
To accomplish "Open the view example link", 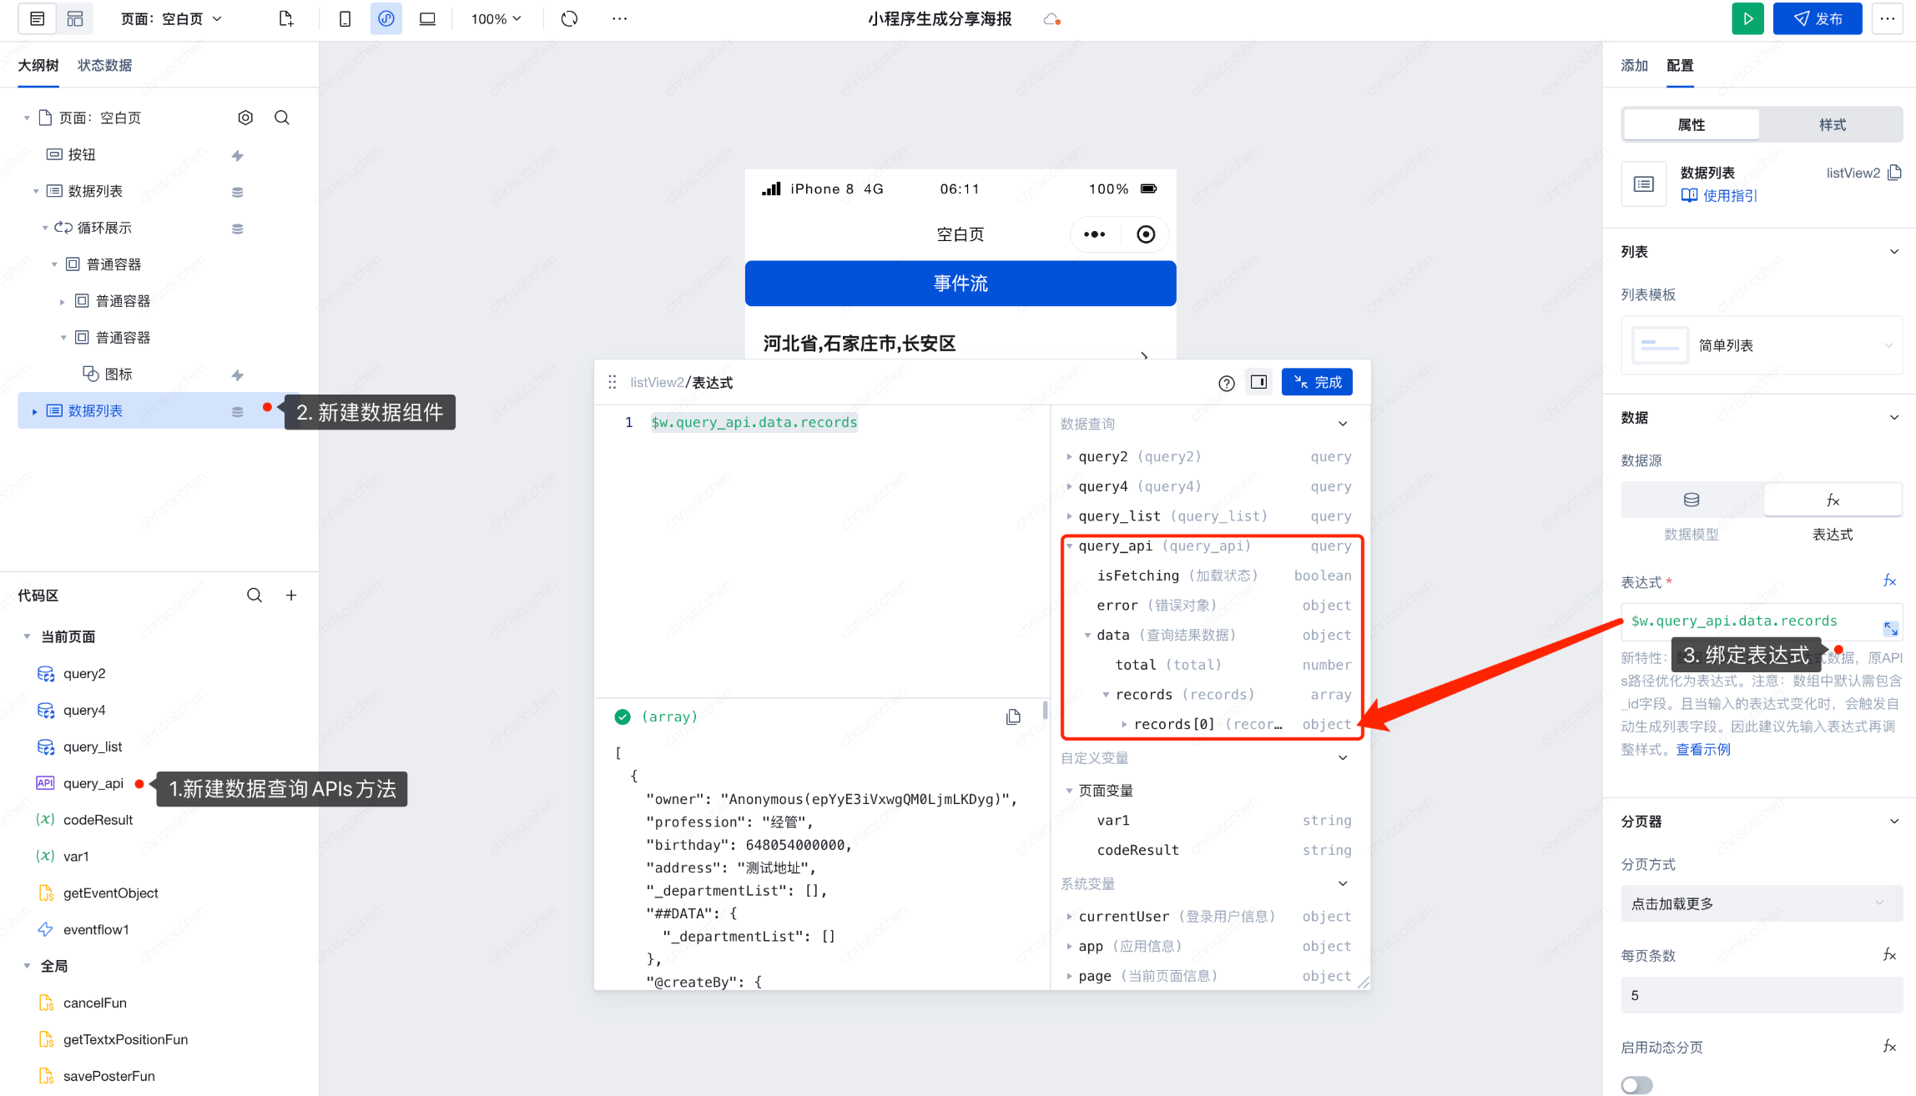I will click(1703, 749).
